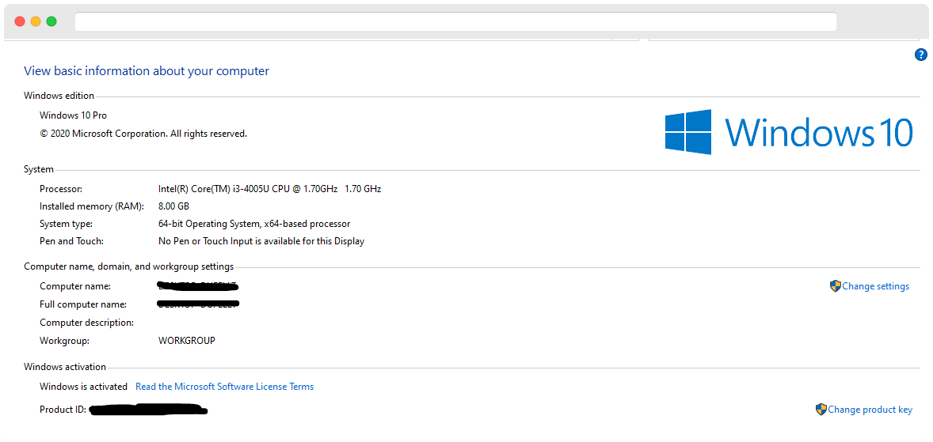This screenshot has width=933, height=442.
Task: Open help via blue question mark icon
Action: click(920, 55)
